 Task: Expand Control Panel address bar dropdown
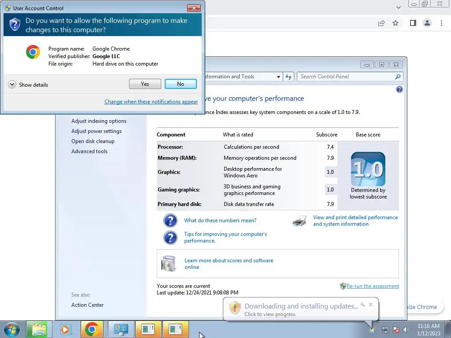tap(278, 77)
